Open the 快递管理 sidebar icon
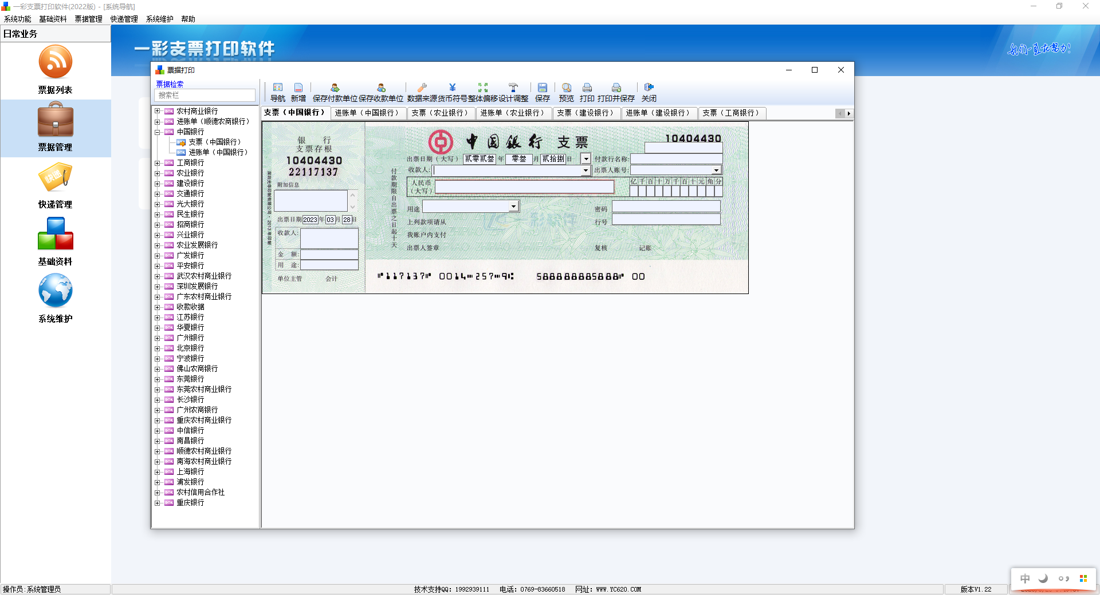Screen dimensions: 1100x595 pos(55,177)
